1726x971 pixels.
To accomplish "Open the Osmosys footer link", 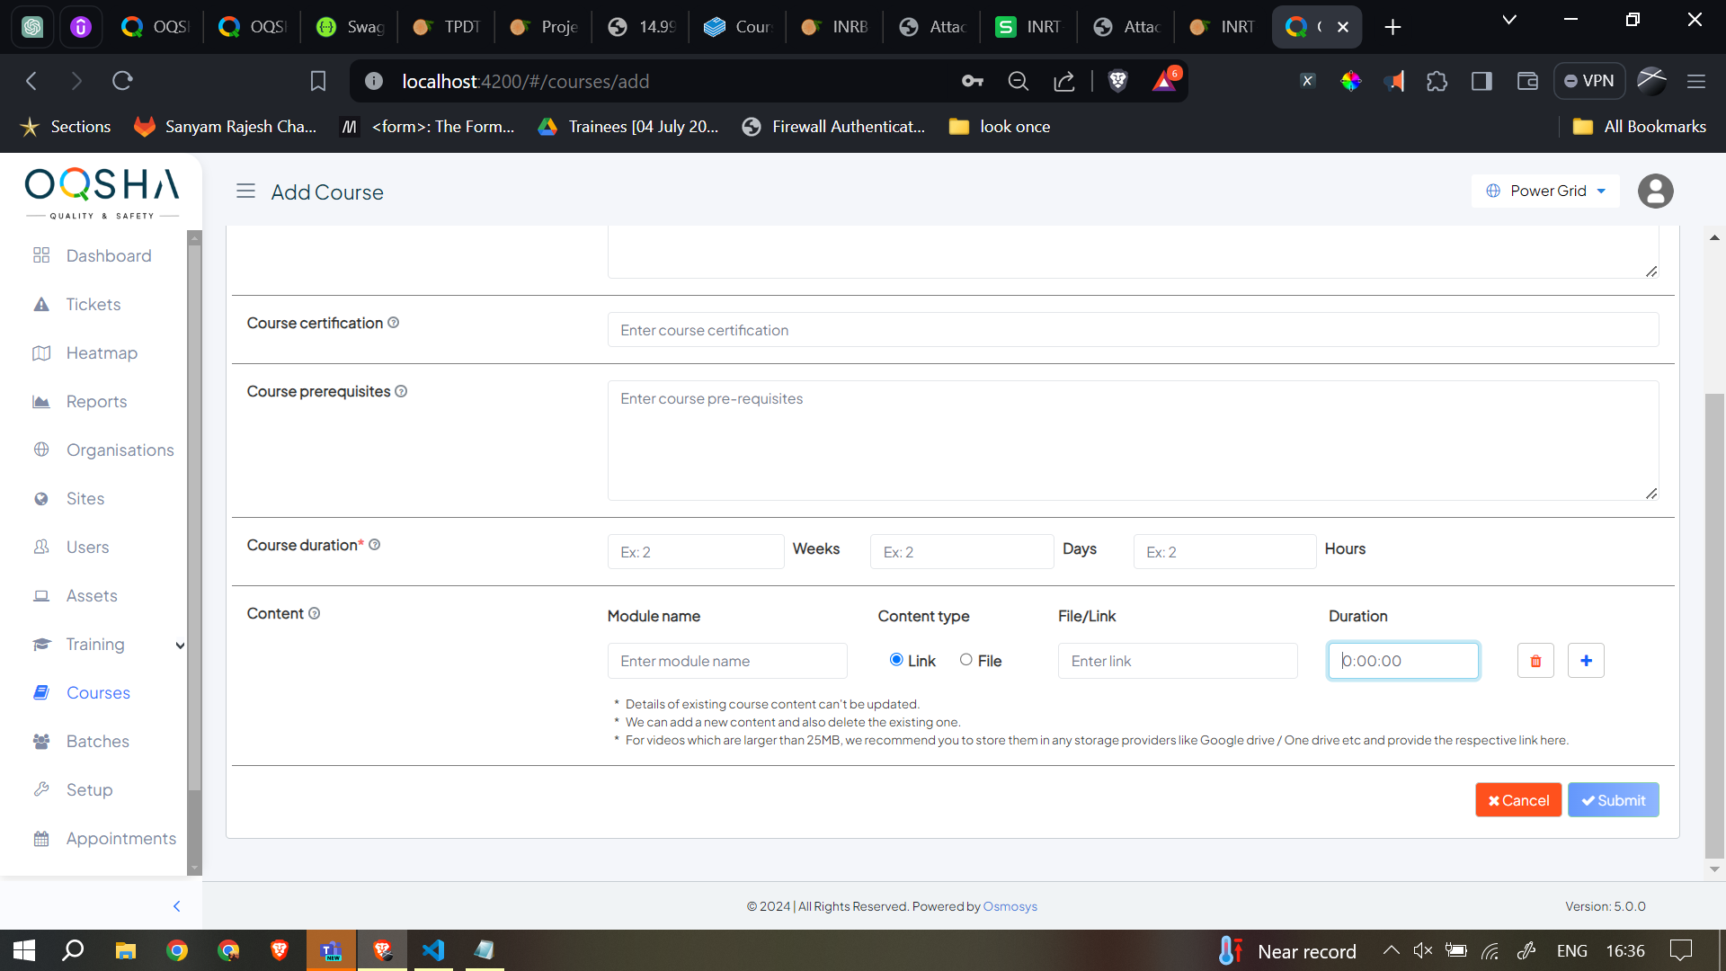I will (x=1010, y=906).
